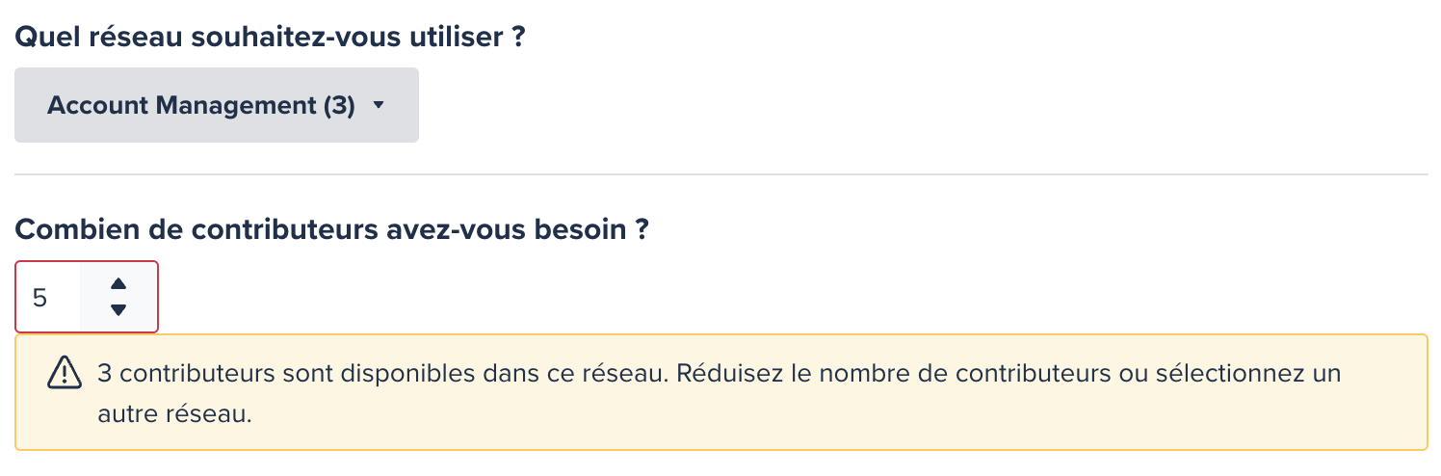1441x476 pixels.
Task: Click the caret arrow beside Account Management
Action: (379, 105)
